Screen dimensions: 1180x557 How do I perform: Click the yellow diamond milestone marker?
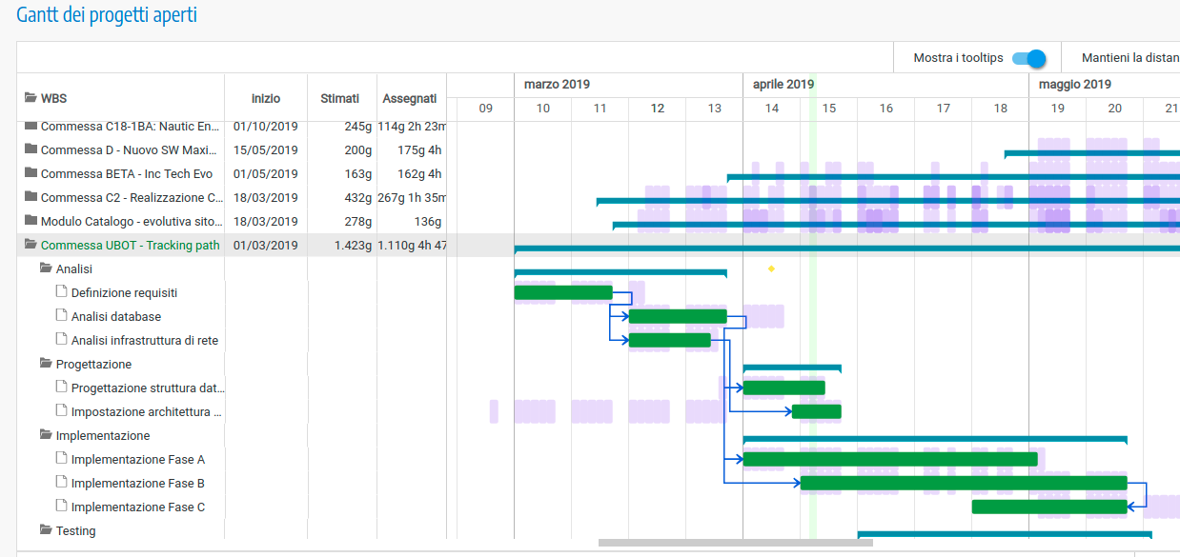click(771, 269)
